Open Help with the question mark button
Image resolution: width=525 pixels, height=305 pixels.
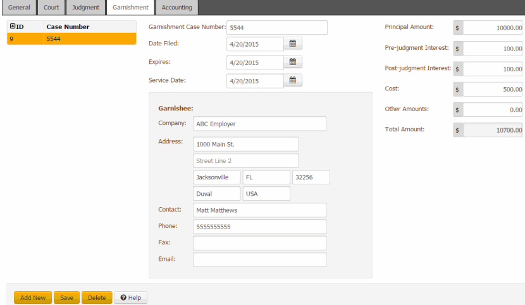(x=130, y=297)
